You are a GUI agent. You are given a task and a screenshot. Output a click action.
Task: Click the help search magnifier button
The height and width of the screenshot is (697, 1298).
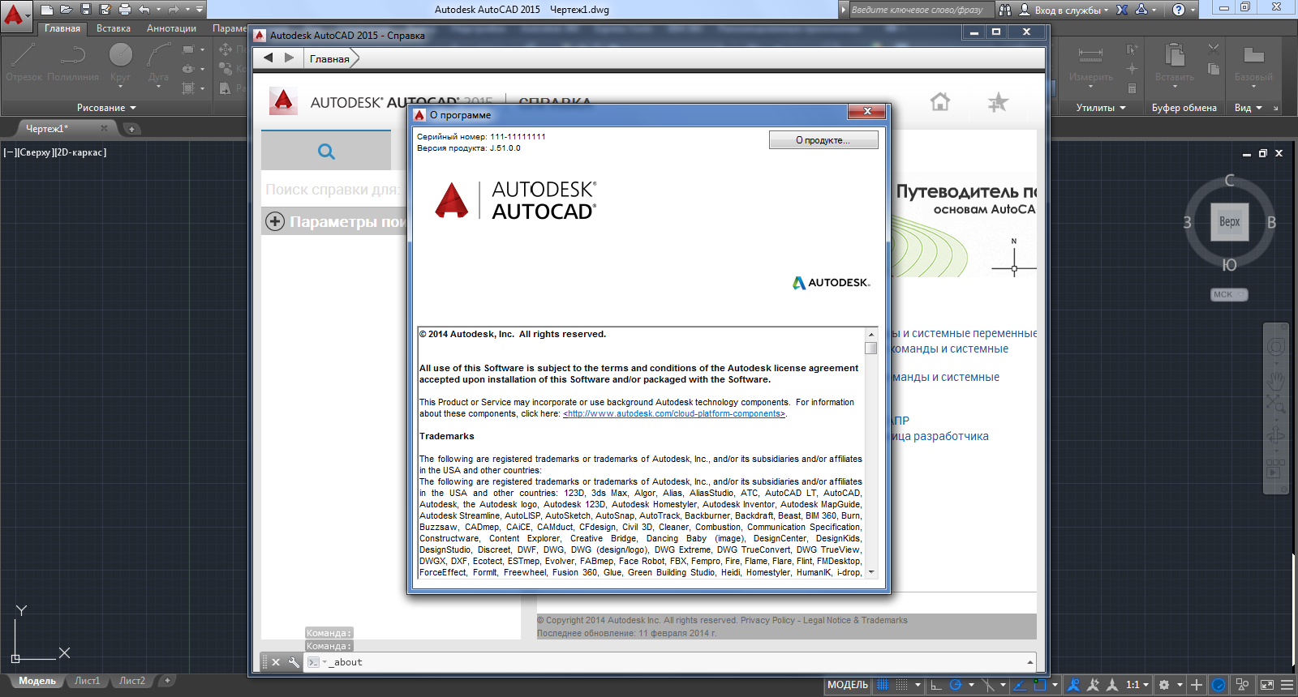click(326, 151)
